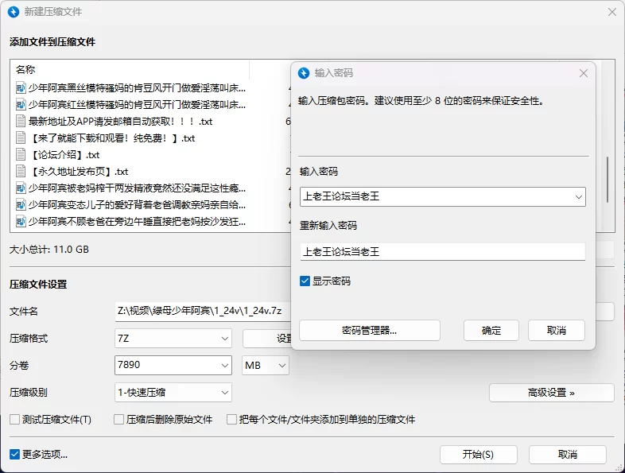Start compression with 开始(S)

tap(479, 454)
